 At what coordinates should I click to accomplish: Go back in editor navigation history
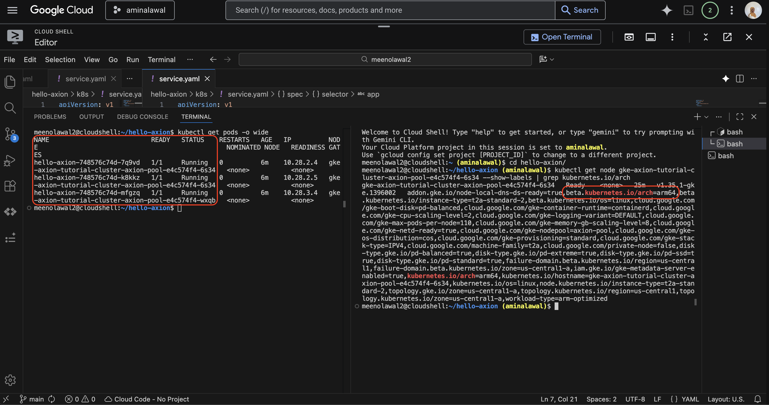213,59
